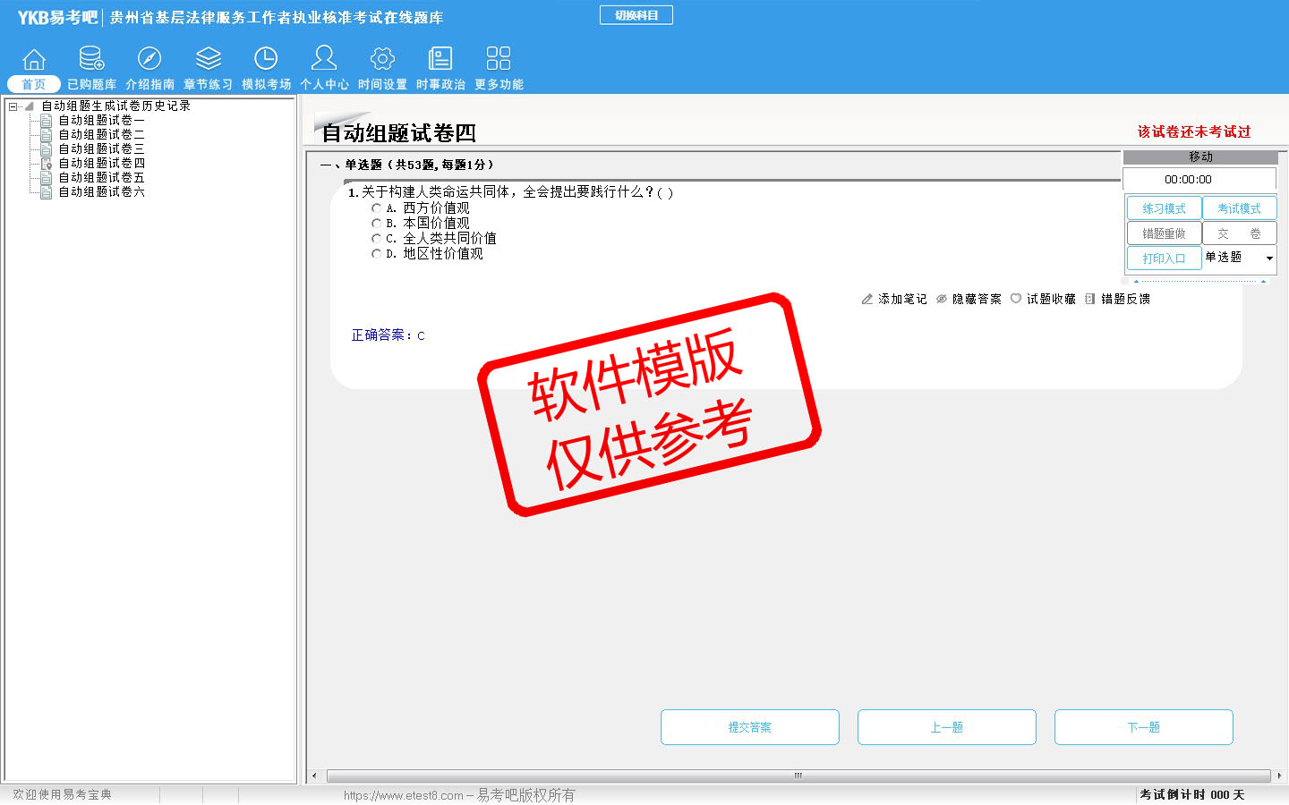
Task: Open 更多功能 grid icon
Action: coord(499,60)
